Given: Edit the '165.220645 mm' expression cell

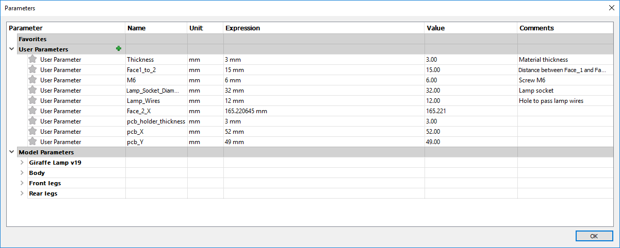Looking at the screenshot, I should [x=324, y=111].
